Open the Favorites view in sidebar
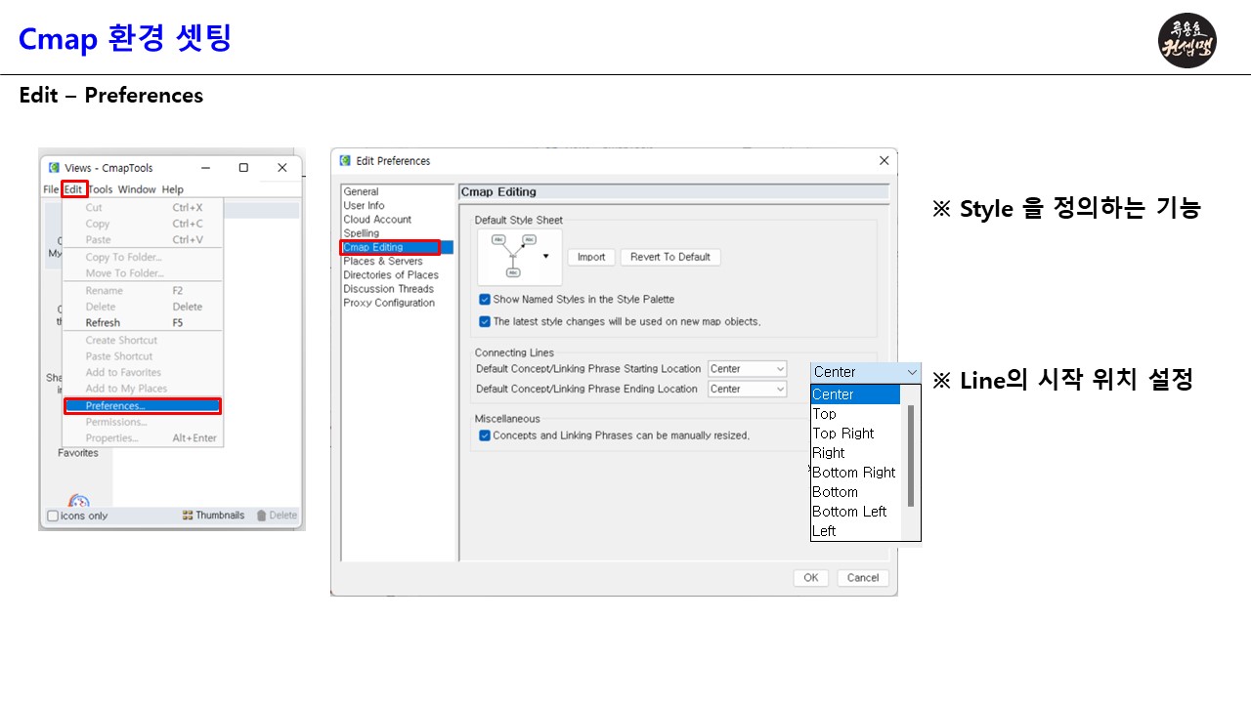The width and height of the screenshot is (1251, 703). pos(78,453)
